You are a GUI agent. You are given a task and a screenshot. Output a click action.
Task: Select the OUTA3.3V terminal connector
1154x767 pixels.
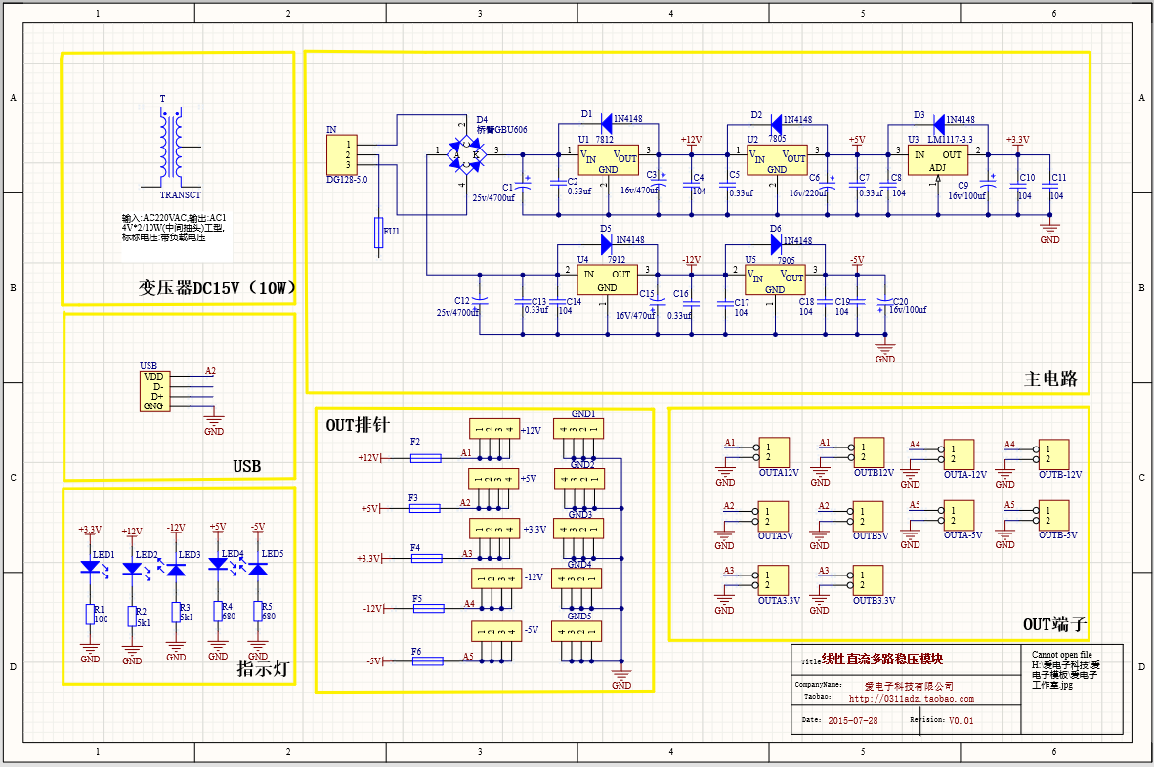[774, 580]
